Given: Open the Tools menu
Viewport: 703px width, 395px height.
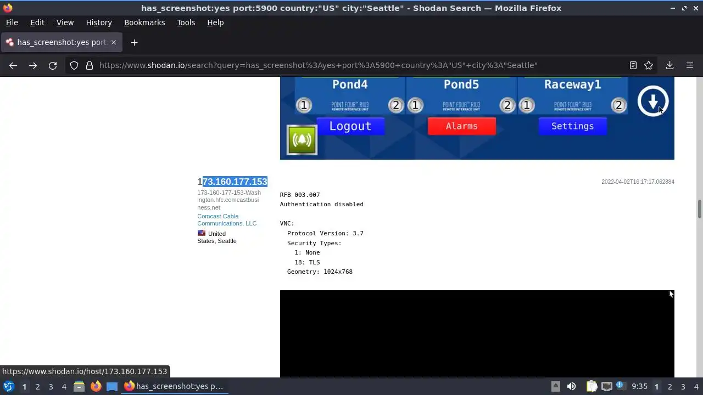Looking at the screenshot, I should (x=186, y=22).
